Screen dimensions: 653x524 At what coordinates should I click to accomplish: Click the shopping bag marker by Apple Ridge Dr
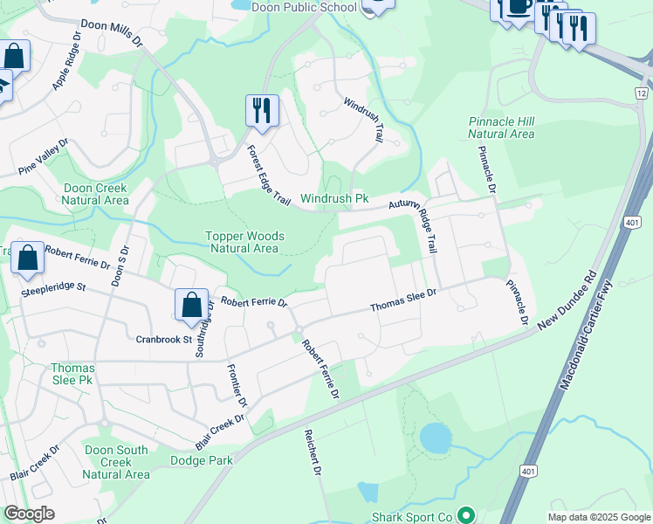point(15,57)
